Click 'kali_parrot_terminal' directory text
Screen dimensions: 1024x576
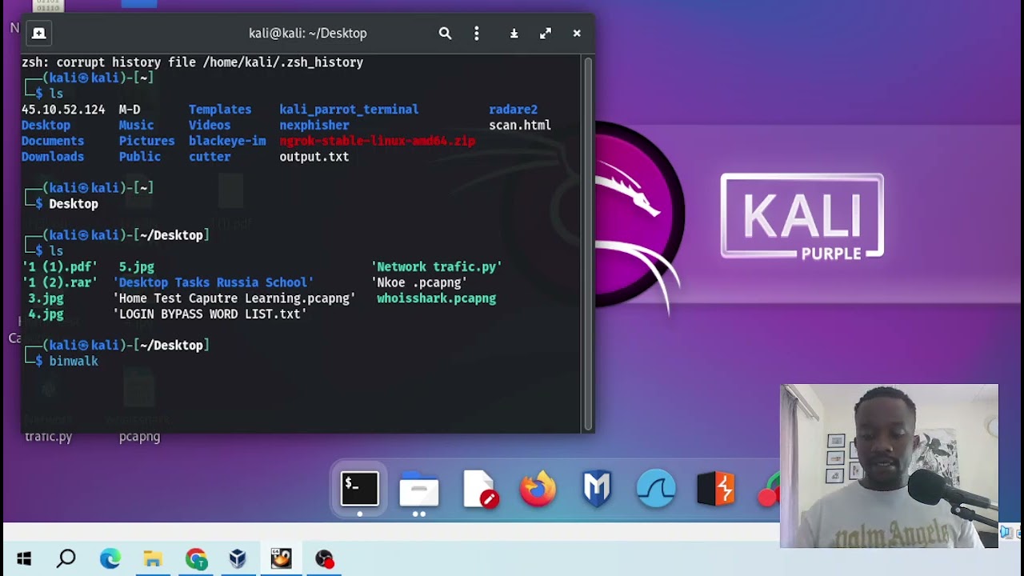coord(349,110)
